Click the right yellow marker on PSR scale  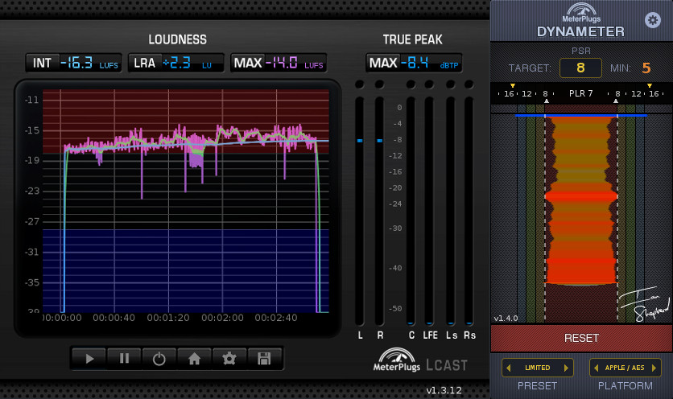click(650, 86)
